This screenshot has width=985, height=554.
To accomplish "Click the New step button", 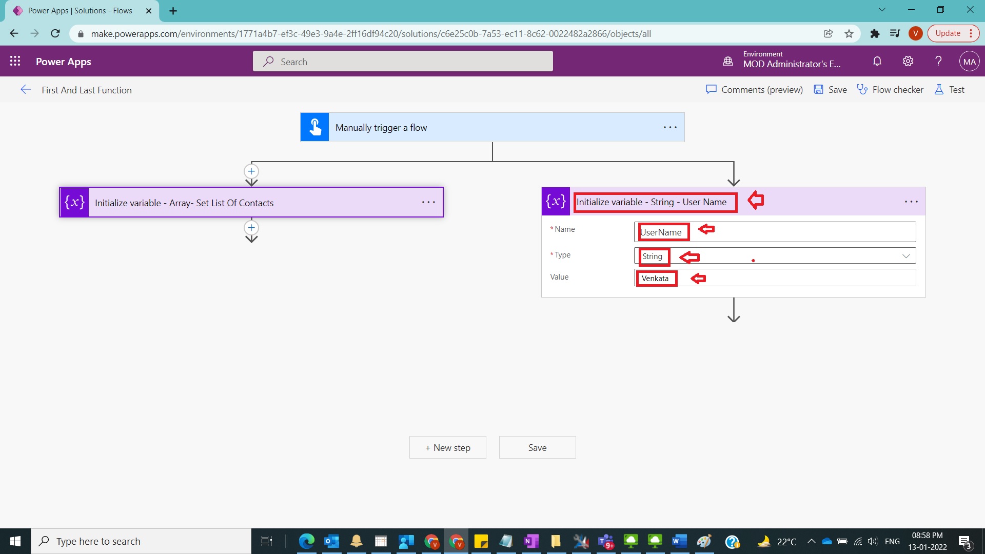I will tap(447, 447).
